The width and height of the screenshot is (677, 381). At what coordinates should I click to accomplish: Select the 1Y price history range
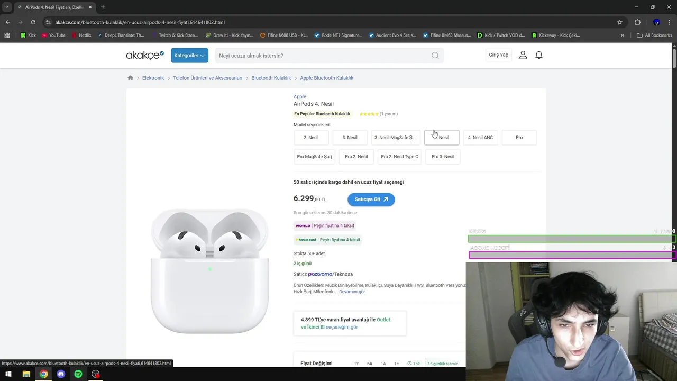356,364
